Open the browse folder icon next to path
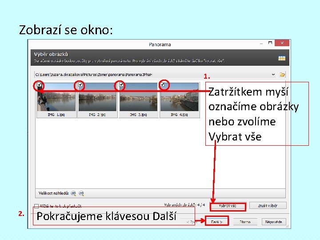The width and height of the screenshot is (320, 240). (x=282, y=75)
